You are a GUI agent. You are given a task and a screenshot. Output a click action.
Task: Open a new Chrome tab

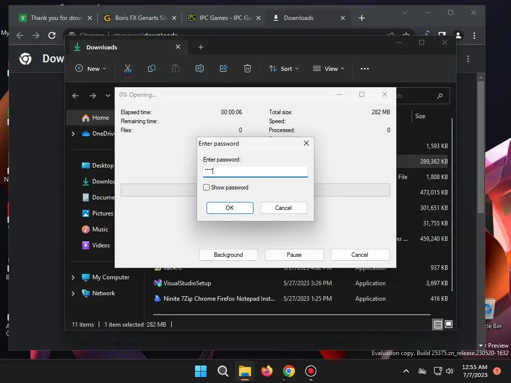(x=362, y=18)
